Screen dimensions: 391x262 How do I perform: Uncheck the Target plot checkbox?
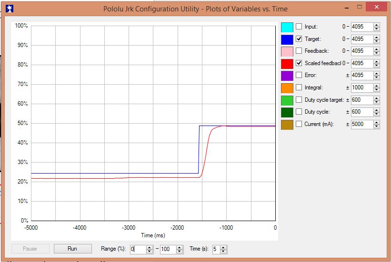click(299, 39)
